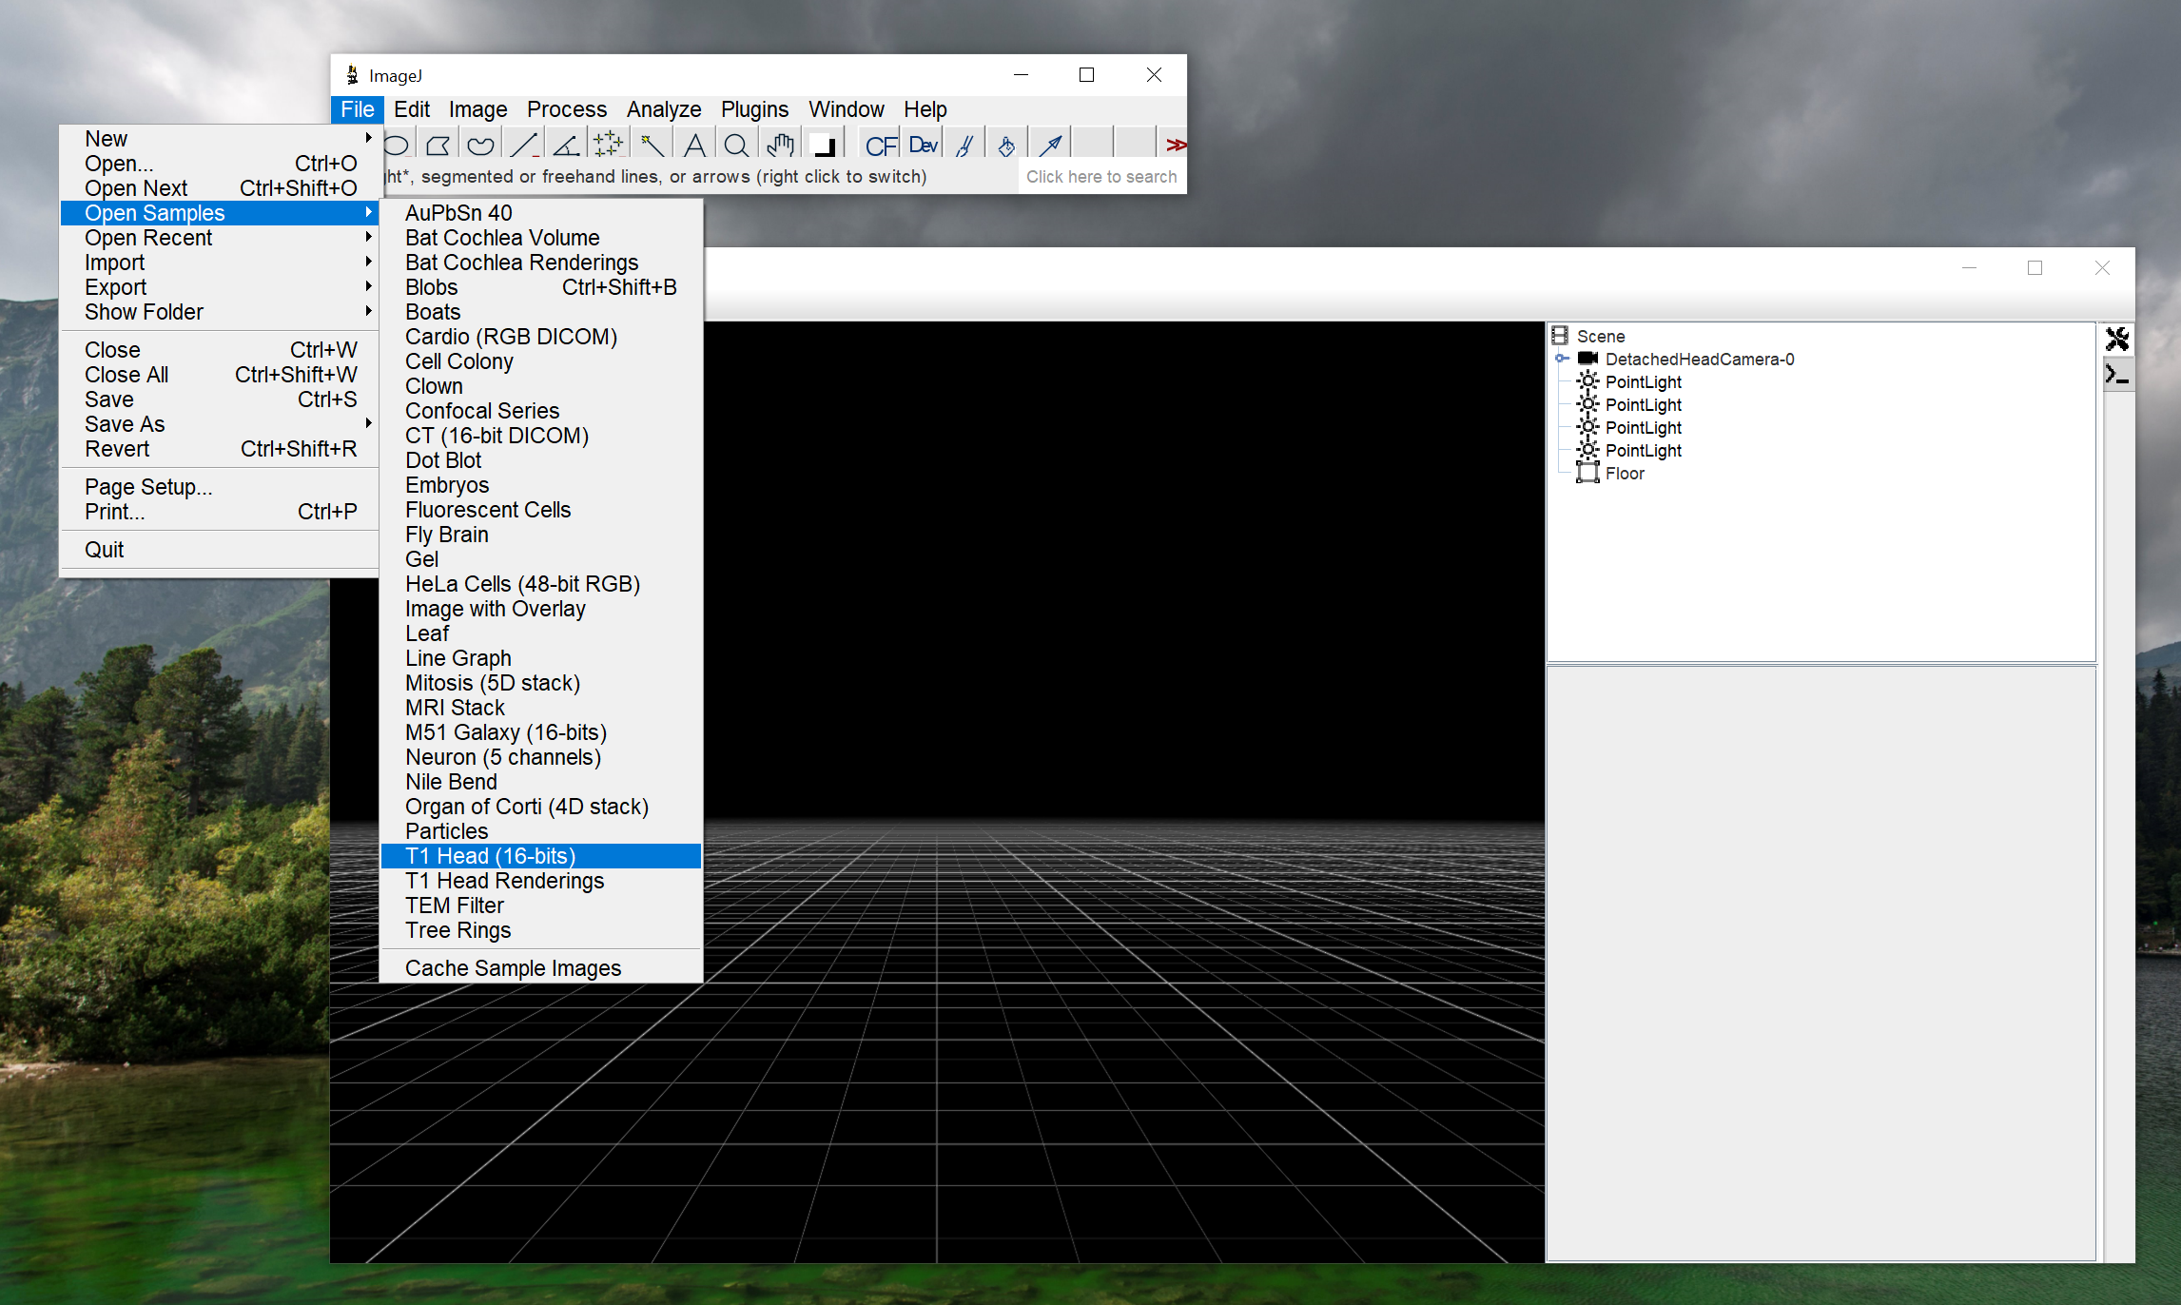The height and width of the screenshot is (1305, 2181).
Task: Select the Wand tracing tool
Action: (x=652, y=146)
